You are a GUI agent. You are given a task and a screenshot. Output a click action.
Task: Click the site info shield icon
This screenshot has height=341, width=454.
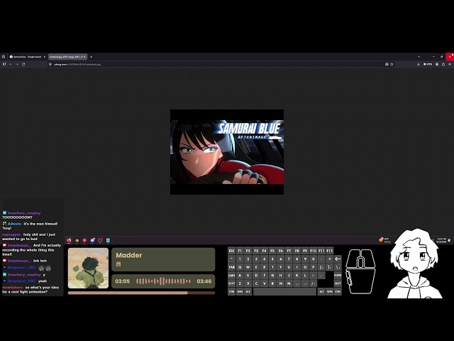pos(50,65)
